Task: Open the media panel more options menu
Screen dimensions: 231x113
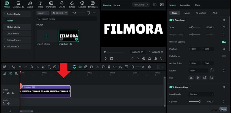Action: tap(95, 13)
